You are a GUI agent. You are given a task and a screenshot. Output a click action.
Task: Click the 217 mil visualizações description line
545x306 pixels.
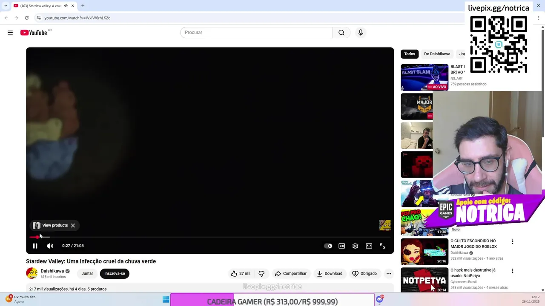pos(68,289)
